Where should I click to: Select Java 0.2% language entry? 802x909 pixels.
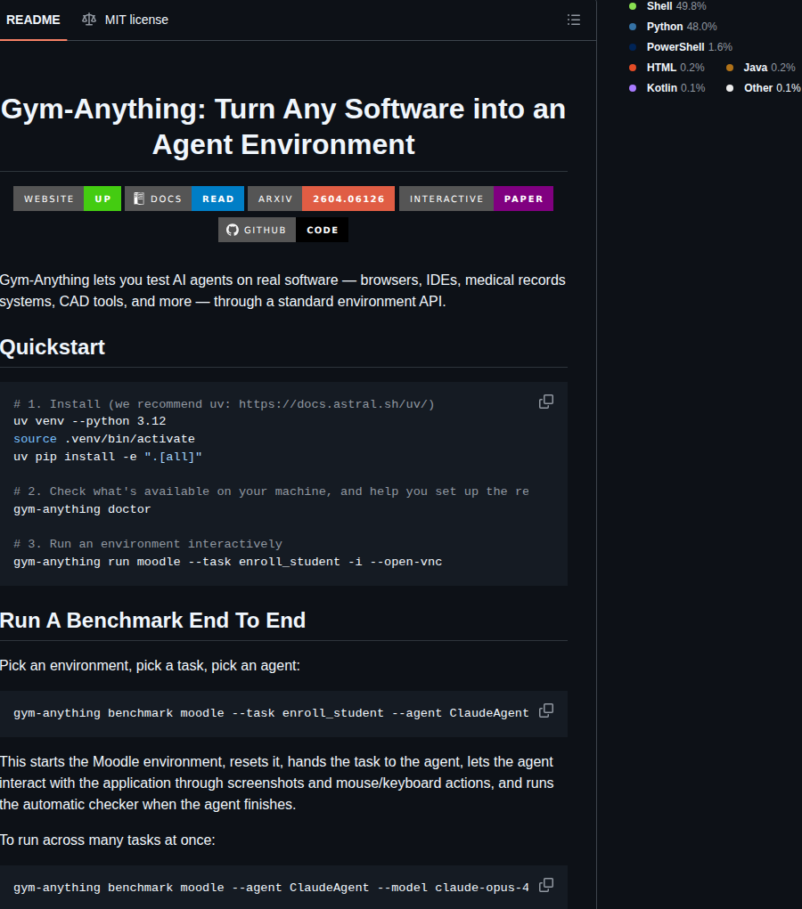click(761, 68)
